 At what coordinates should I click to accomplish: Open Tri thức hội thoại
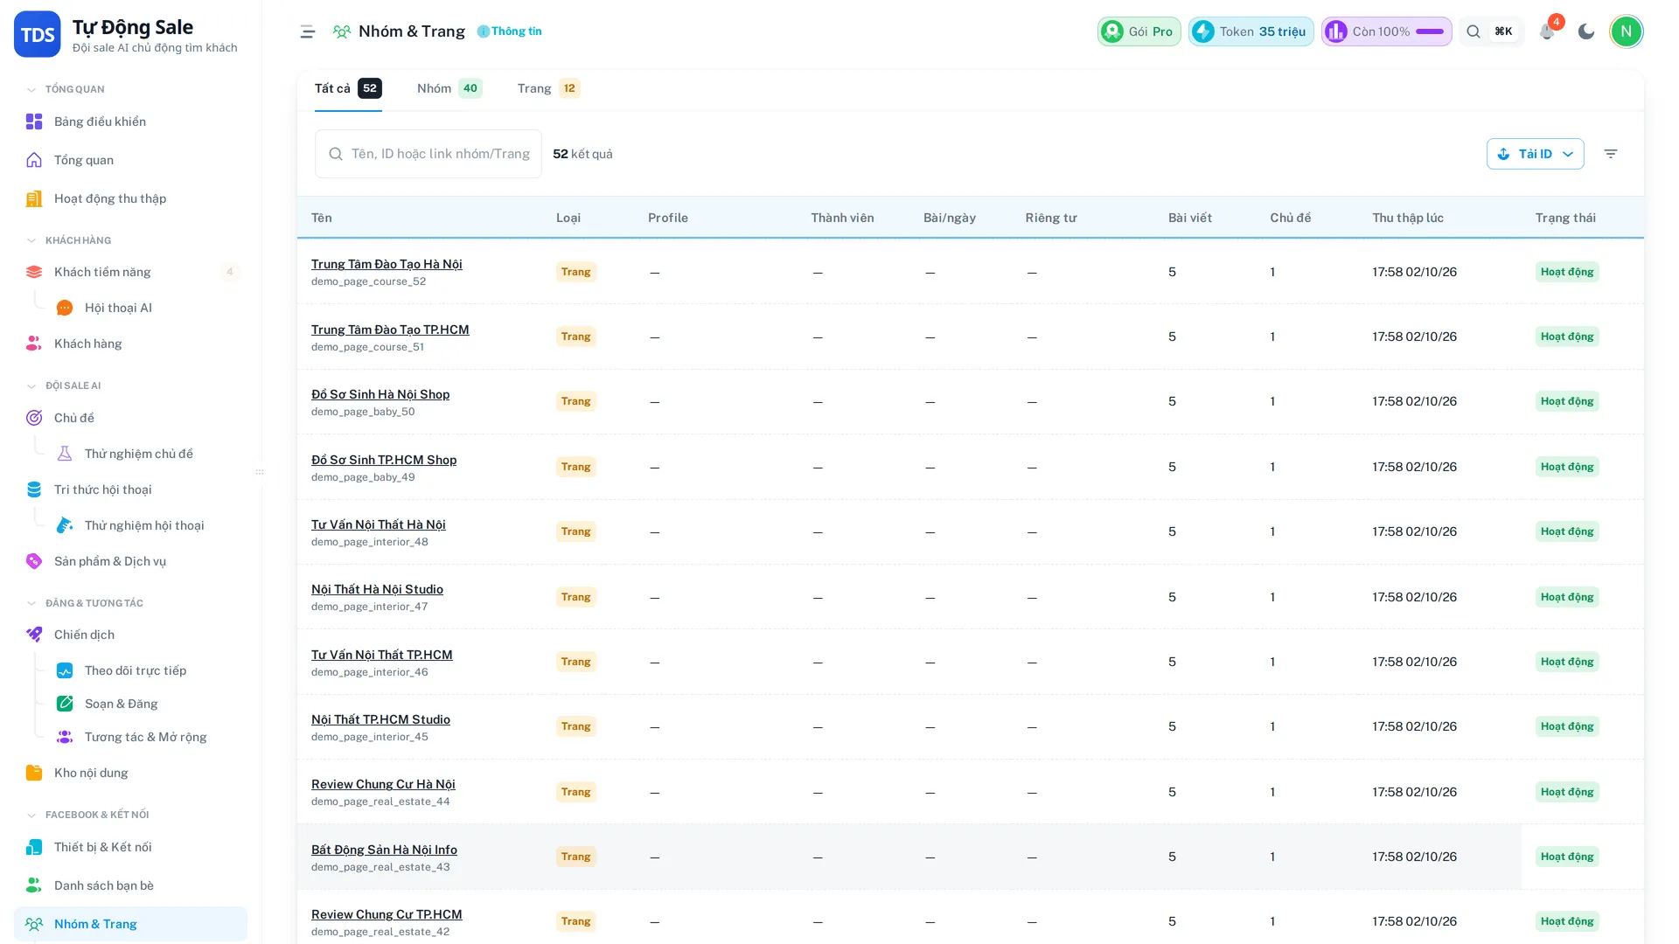coord(131,489)
